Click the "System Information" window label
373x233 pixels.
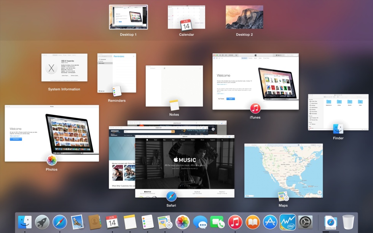(64, 89)
